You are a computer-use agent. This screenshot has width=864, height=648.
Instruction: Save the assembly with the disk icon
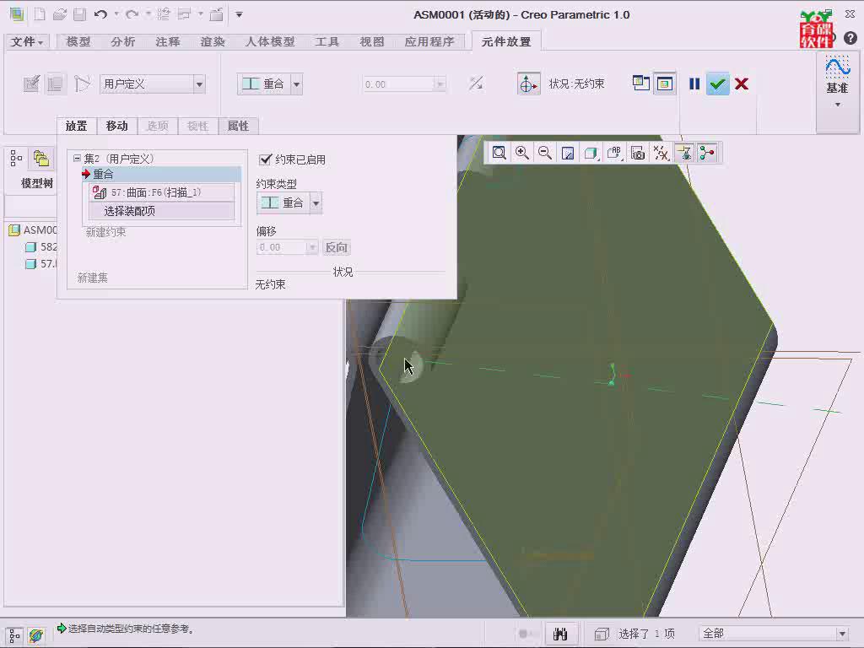click(80, 14)
